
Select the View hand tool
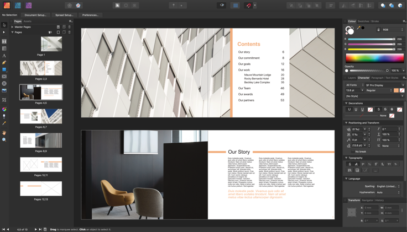(4, 133)
